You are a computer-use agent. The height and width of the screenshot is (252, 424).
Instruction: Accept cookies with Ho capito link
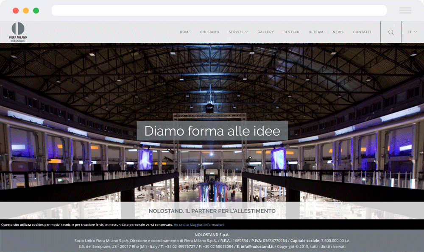(x=181, y=224)
